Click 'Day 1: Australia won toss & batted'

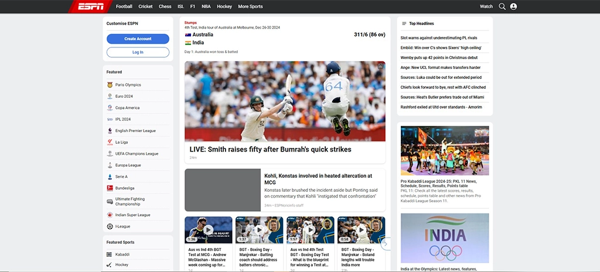pos(211,52)
